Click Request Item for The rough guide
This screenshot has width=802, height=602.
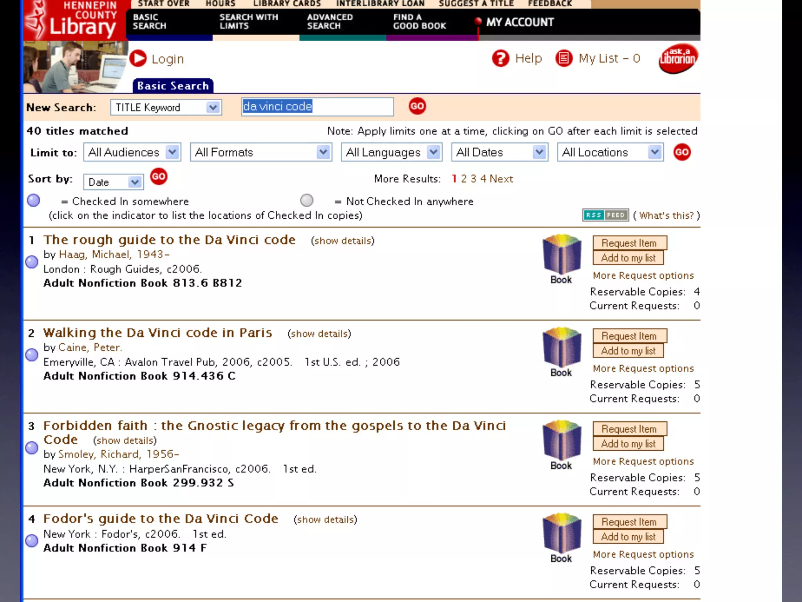point(629,243)
